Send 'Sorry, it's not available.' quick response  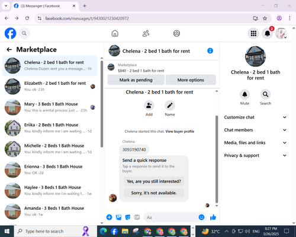click(154, 193)
